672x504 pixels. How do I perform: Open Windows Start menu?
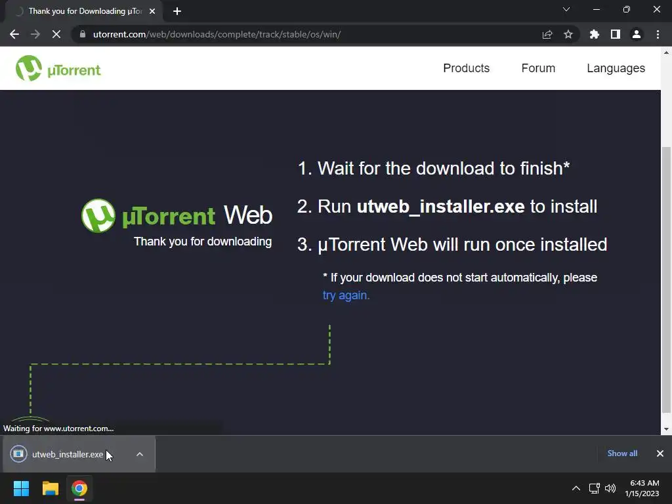tap(21, 488)
